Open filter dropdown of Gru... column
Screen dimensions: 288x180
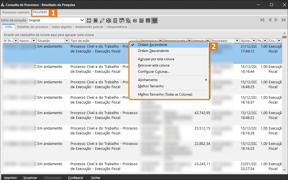click(279, 41)
